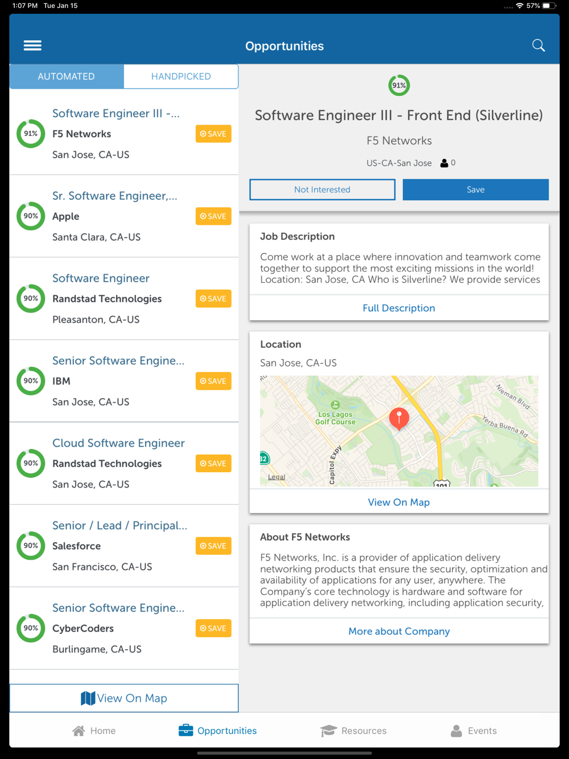Tap the search magnifier icon
This screenshot has width=569, height=759.
click(x=538, y=46)
